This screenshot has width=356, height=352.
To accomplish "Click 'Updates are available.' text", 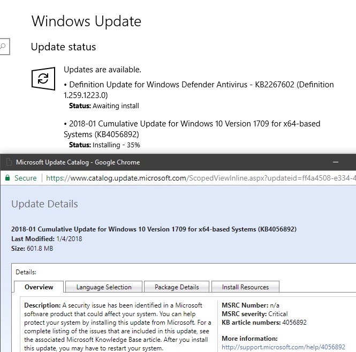I will click(102, 70).
